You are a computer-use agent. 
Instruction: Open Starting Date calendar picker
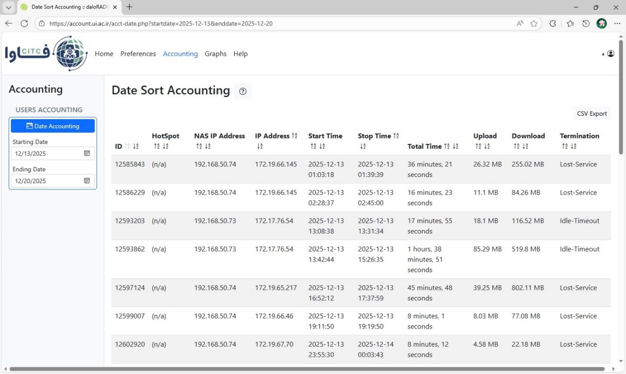point(87,153)
